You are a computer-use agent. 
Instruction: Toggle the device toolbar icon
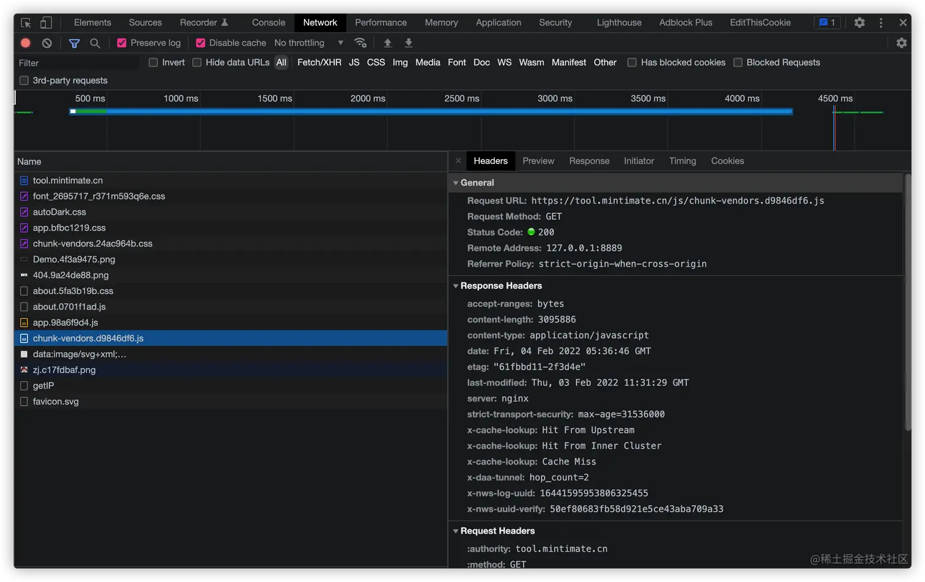pyautogui.click(x=46, y=23)
